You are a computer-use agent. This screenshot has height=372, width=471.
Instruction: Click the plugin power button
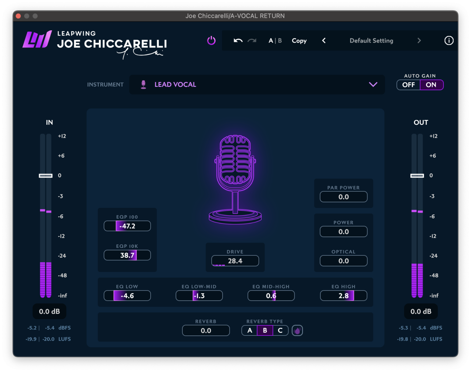(x=211, y=40)
